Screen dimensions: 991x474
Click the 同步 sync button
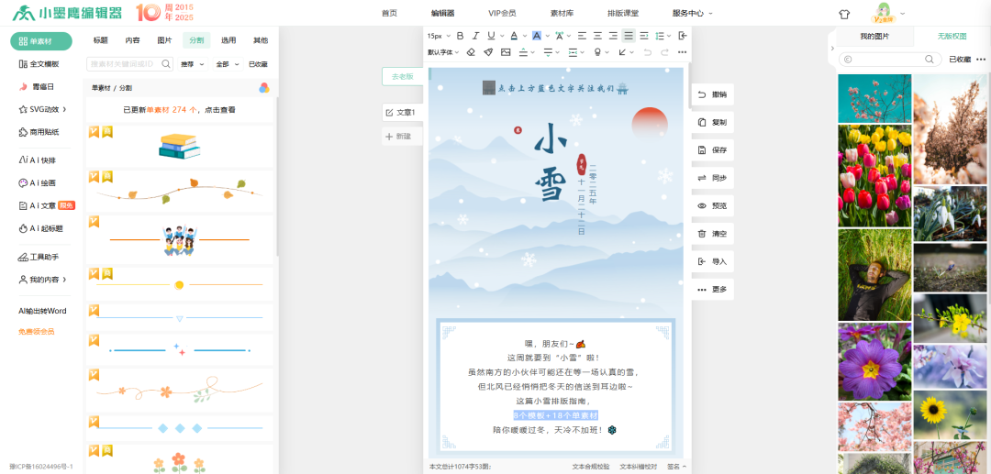click(x=713, y=178)
